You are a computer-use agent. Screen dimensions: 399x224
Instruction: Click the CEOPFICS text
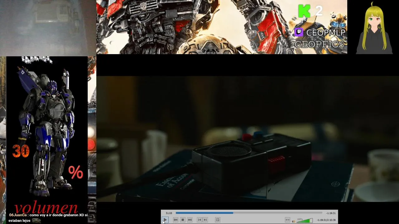[x=319, y=44]
